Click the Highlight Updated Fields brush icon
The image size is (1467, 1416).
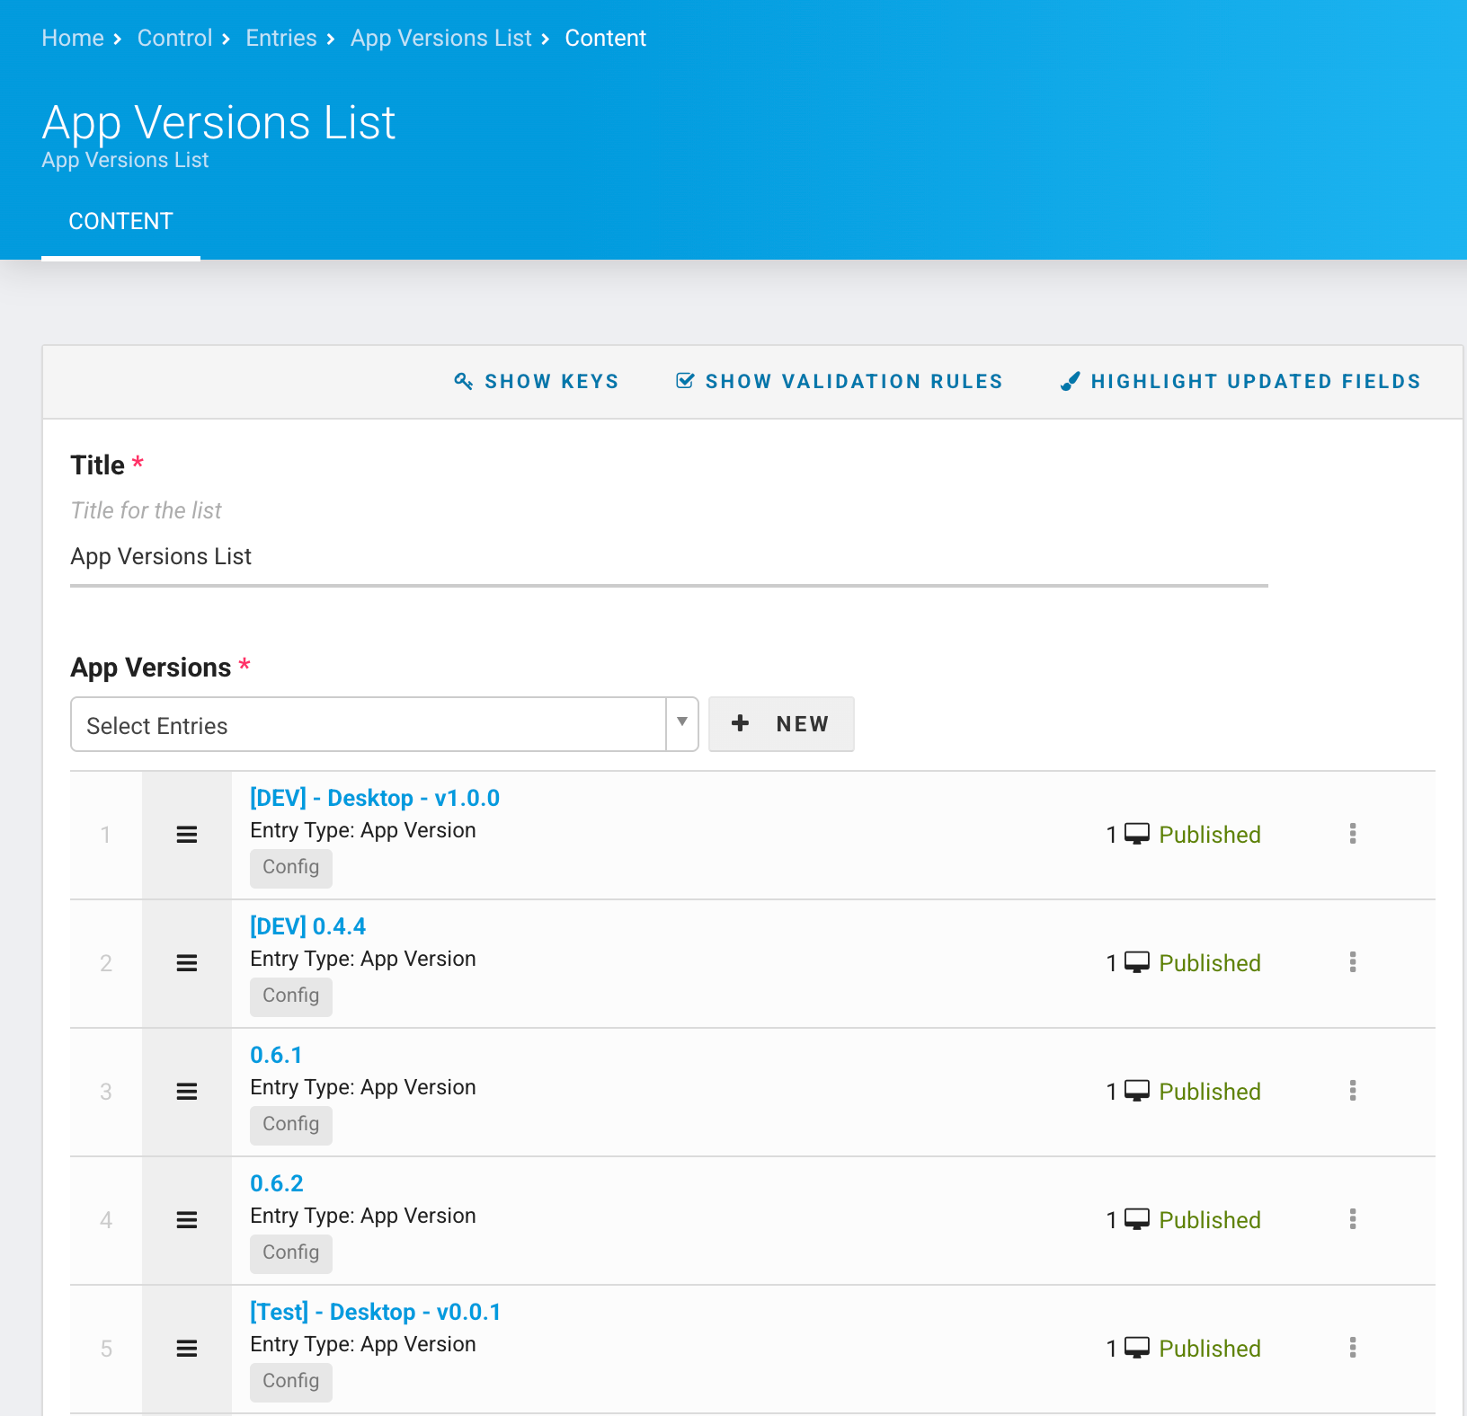click(1071, 381)
